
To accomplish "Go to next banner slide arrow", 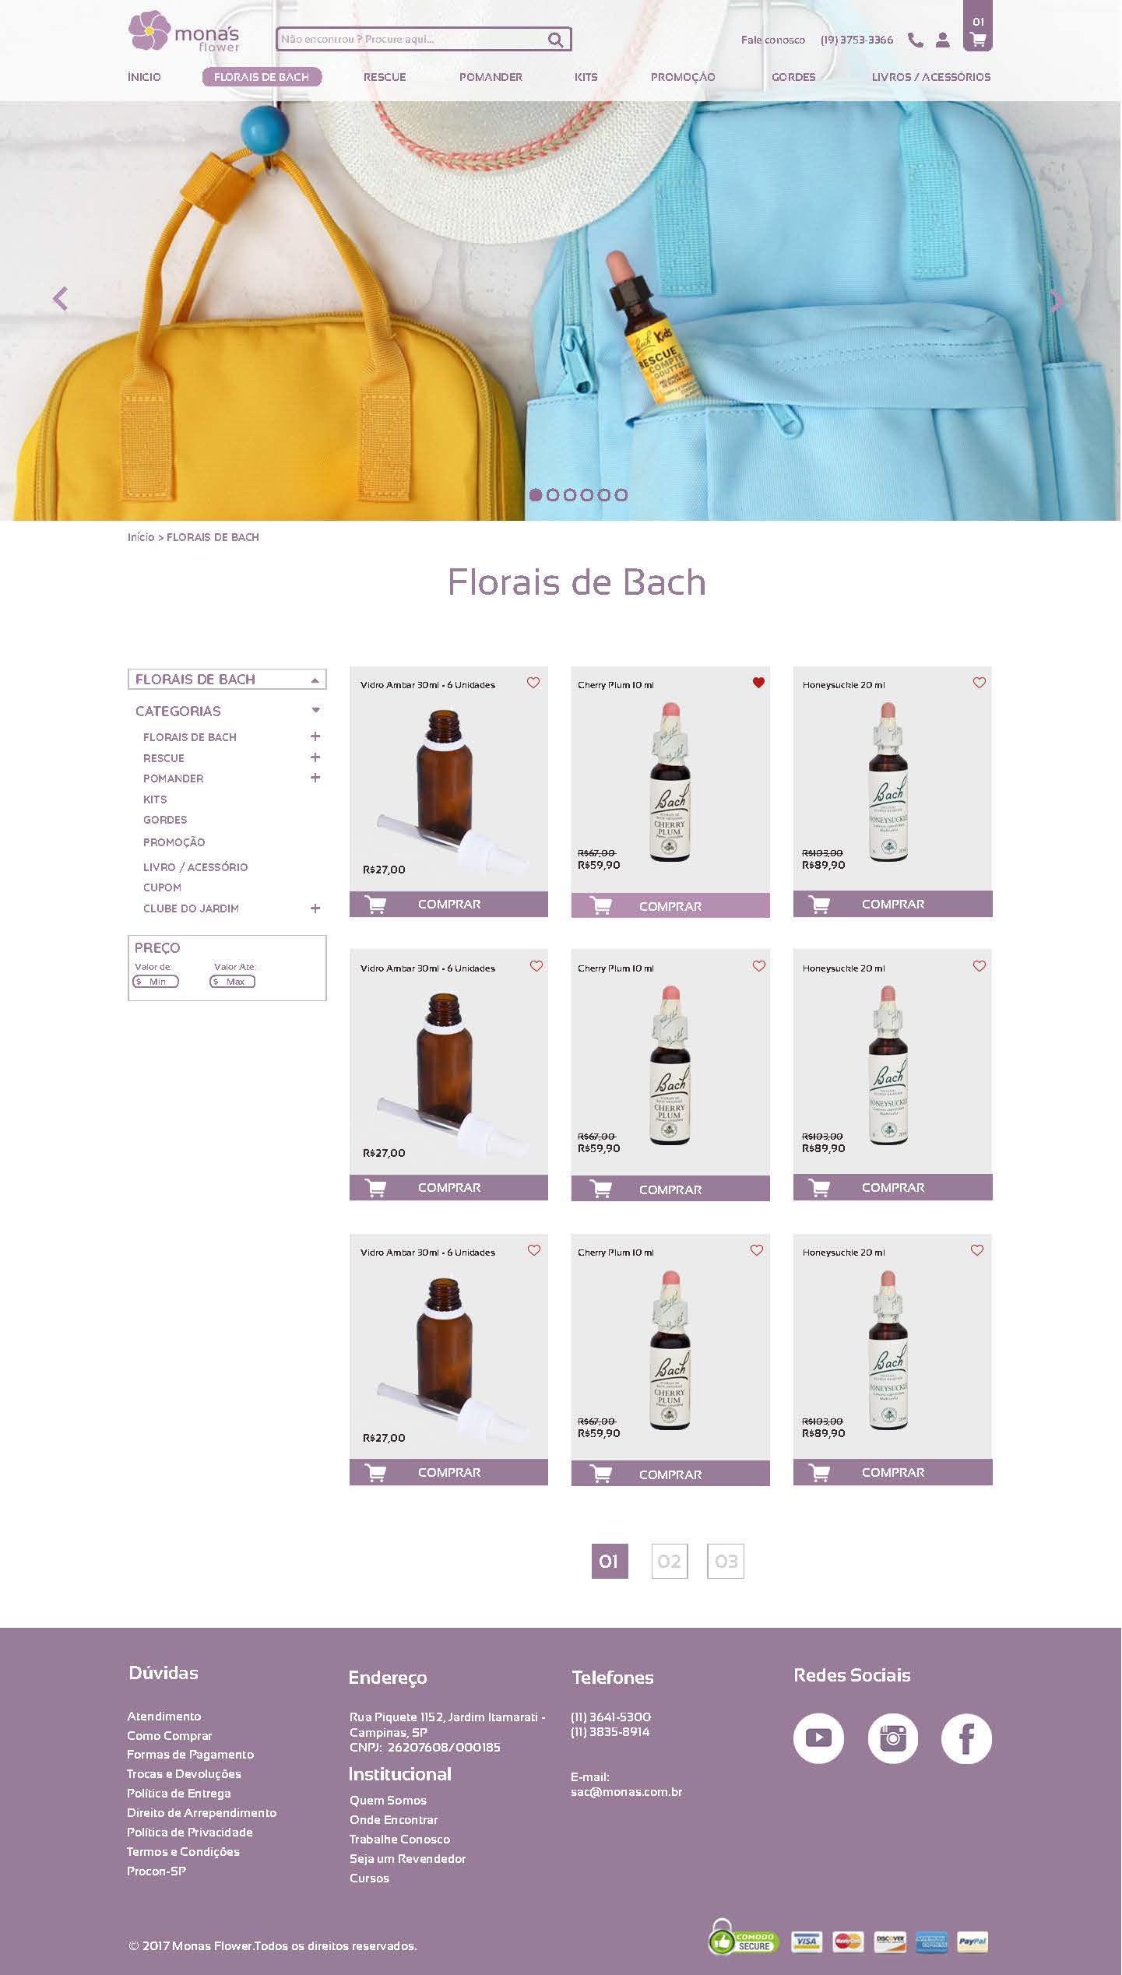I will click(1056, 300).
